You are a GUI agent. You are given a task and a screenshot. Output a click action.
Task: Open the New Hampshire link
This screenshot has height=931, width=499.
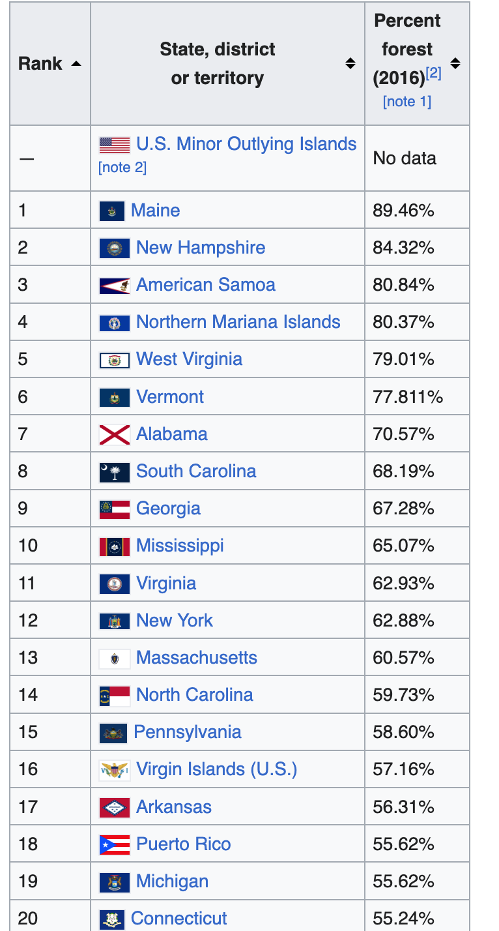pyautogui.click(x=201, y=248)
